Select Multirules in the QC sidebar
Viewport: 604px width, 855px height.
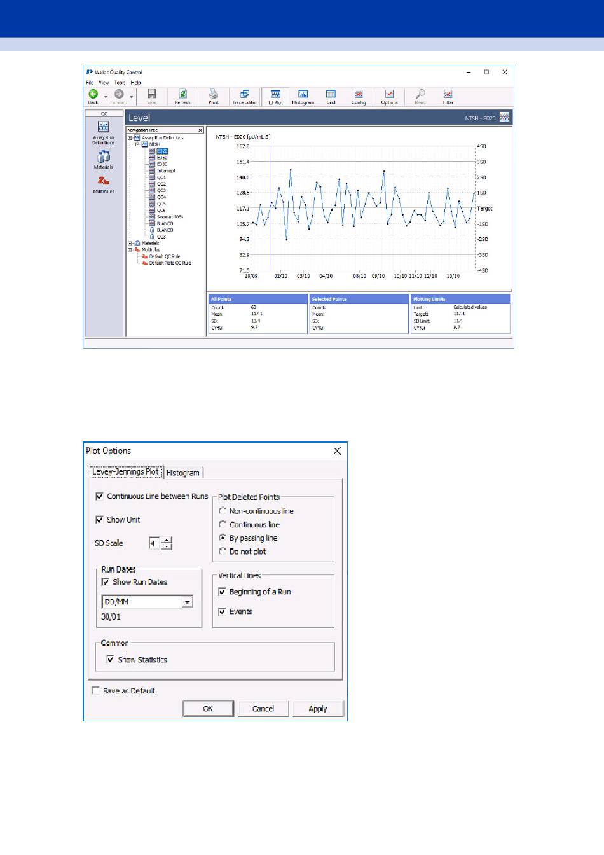(104, 184)
